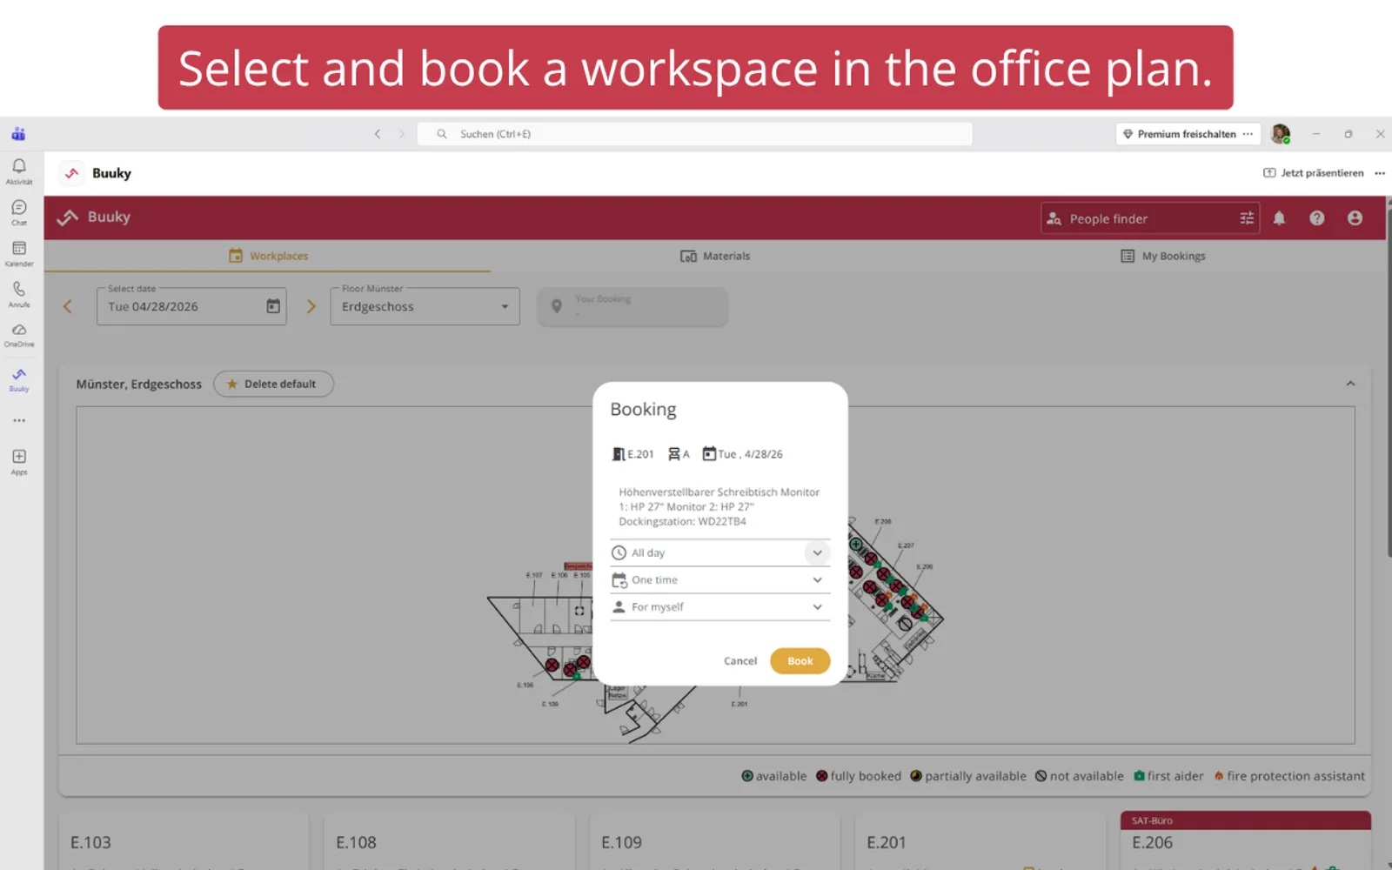Open the E.206 SAT-Büro room card
This screenshot has width=1392, height=870.
pos(1245,840)
